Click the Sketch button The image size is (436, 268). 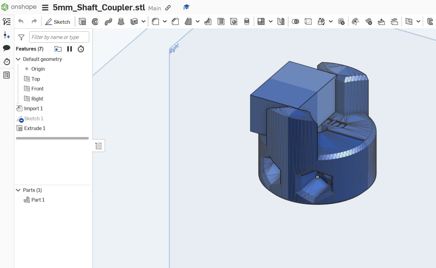pyautogui.click(x=58, y=22)
